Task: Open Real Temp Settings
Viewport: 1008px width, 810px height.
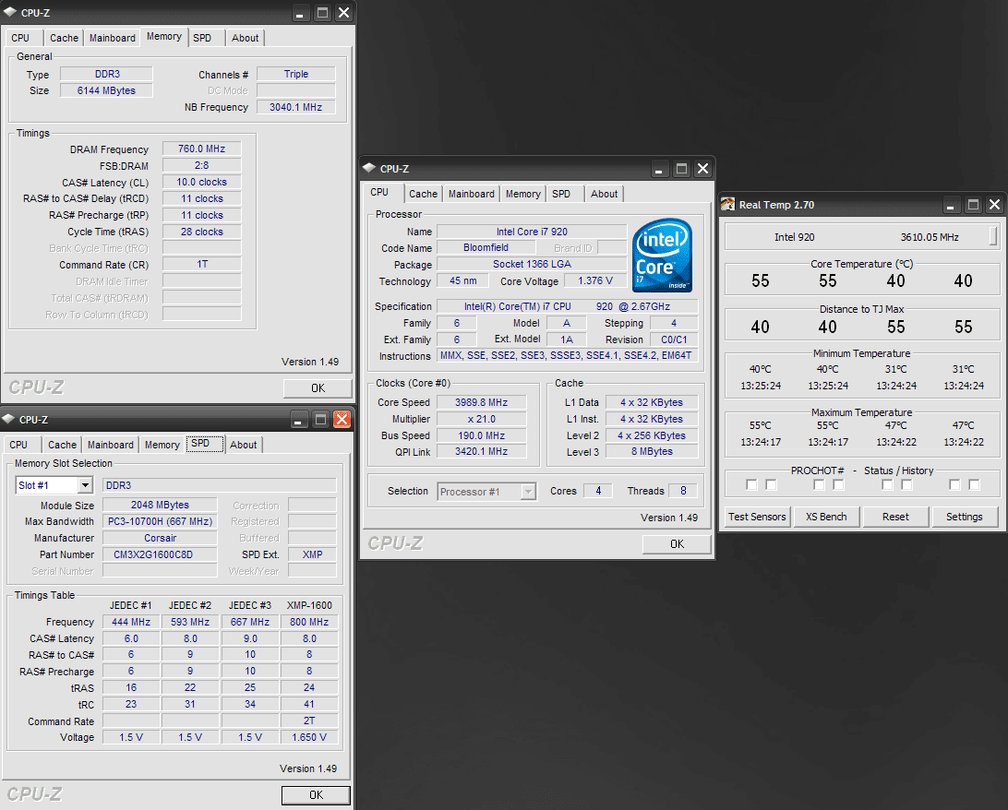Action: pyautogui.click(x=965, y=517)
